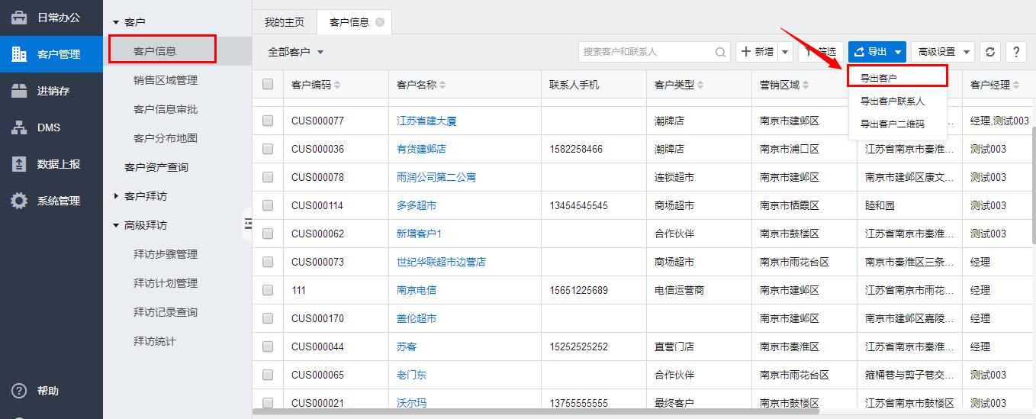Open the 江苏省建大厦 customer link
Screen dimensions: 1036x419
click(426, 121)
